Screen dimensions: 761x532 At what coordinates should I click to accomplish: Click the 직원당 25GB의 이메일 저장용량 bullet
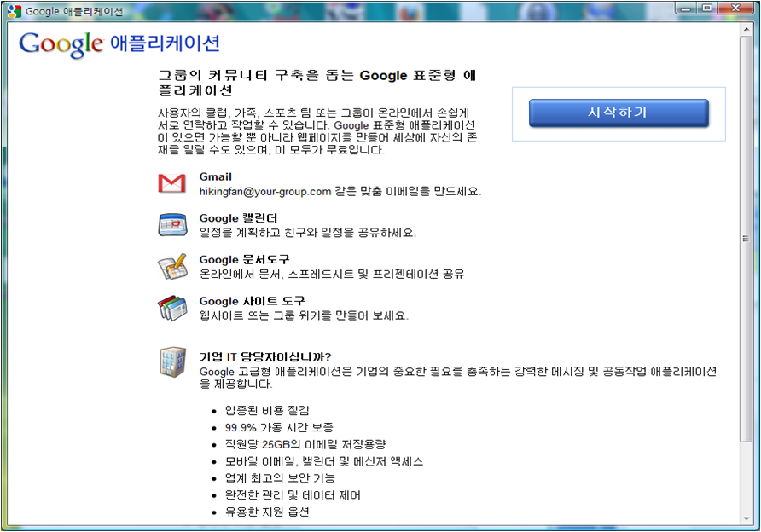tap(305, 444)
